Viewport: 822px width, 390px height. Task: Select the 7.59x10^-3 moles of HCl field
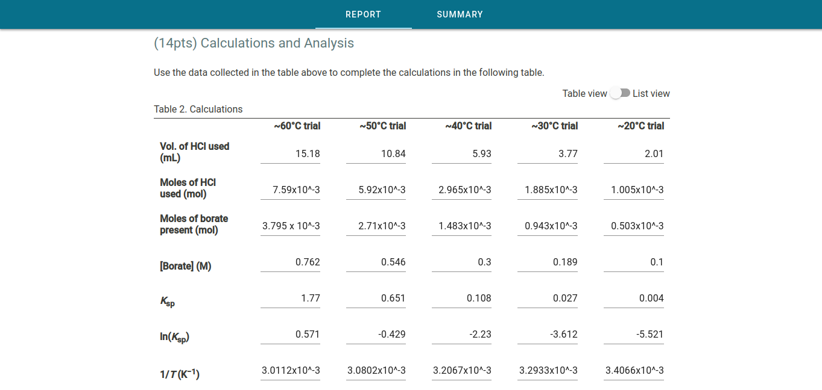(290, 190)
